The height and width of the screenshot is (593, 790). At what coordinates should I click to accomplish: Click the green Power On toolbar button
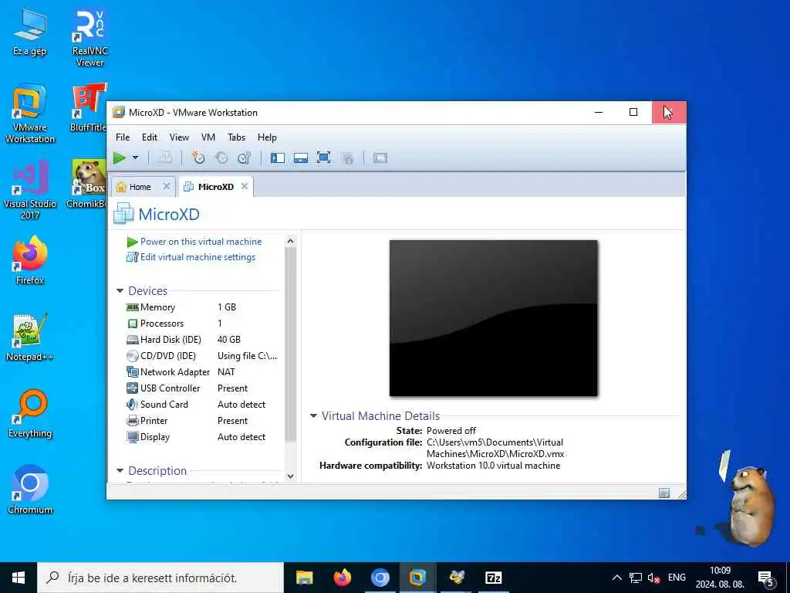pos(120,158)
